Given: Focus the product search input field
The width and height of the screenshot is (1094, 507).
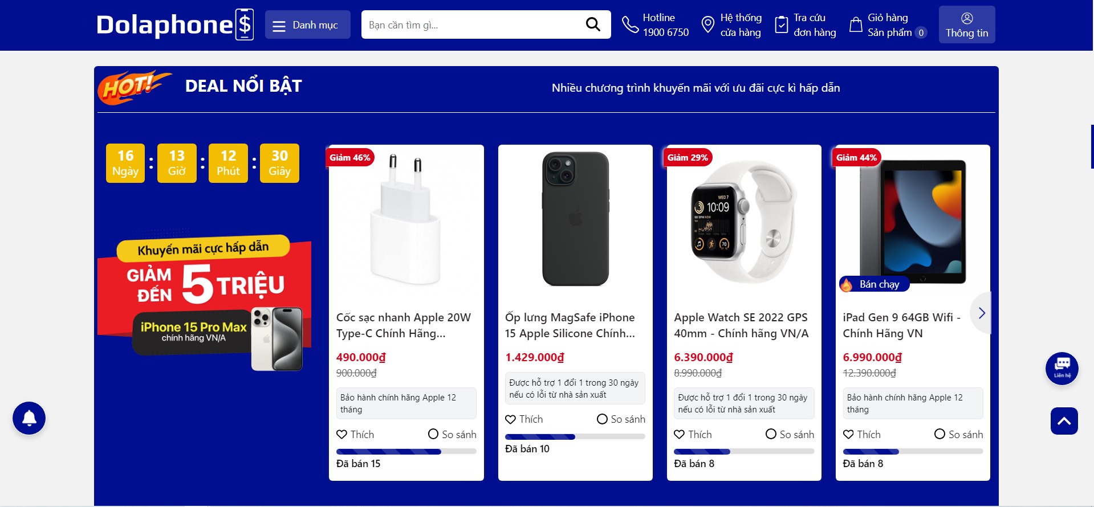Looking at the screenshot, I should [x=472, y=25].
